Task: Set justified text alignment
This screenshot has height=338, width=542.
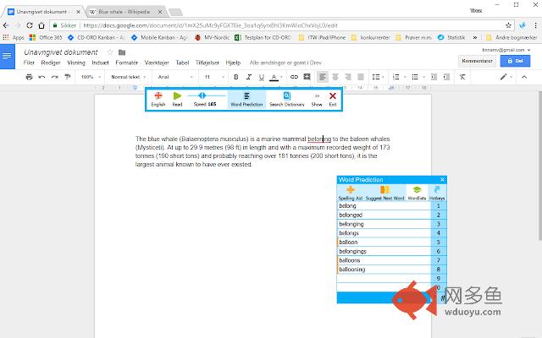Action: click(361, 77)
